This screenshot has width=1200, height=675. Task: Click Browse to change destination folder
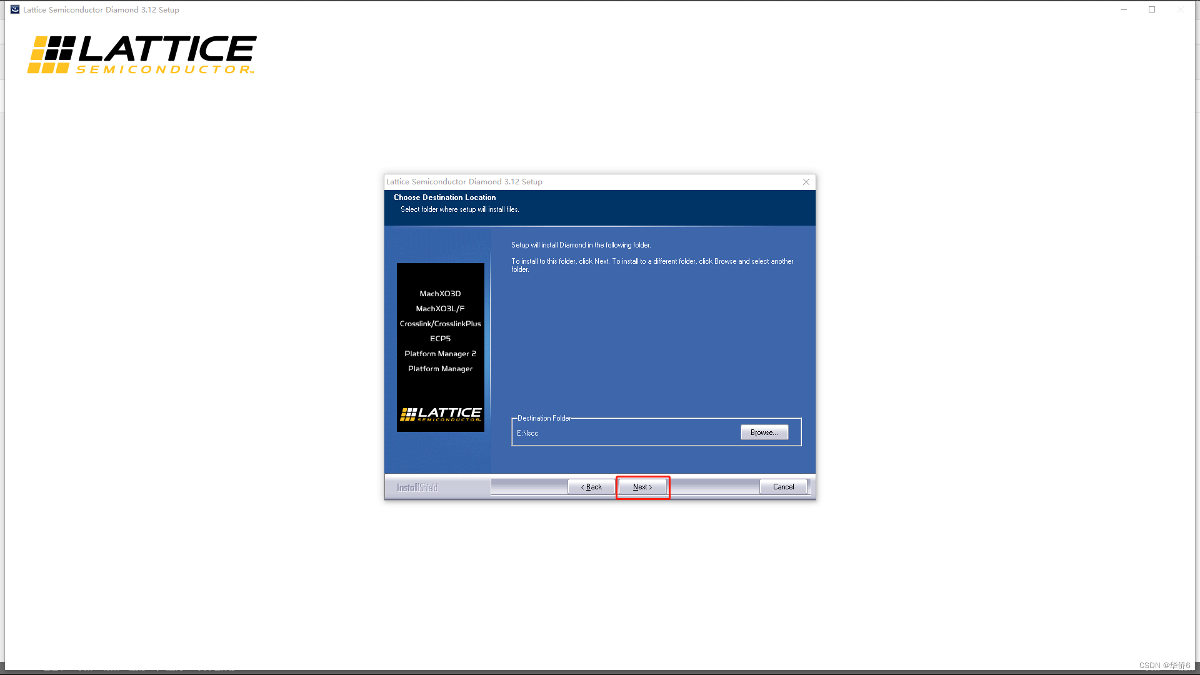pos(764,432)
